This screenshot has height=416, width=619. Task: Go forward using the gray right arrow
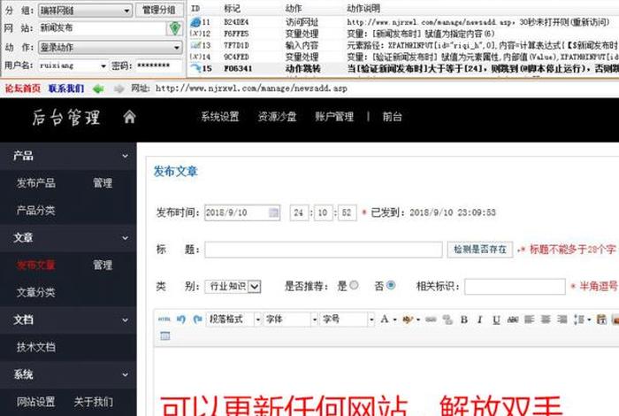click(118, 89)
